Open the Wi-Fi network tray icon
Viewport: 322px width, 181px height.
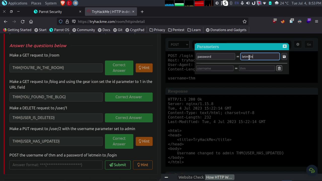coord(264,3)
